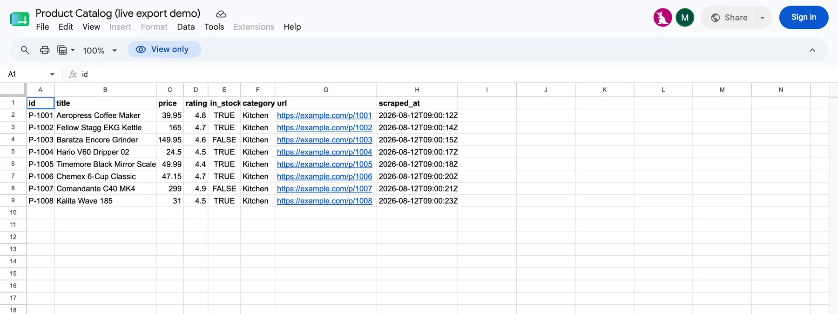Select header cell scraped_at
This screenshot has height=314, width=838.
click(417, 103)
